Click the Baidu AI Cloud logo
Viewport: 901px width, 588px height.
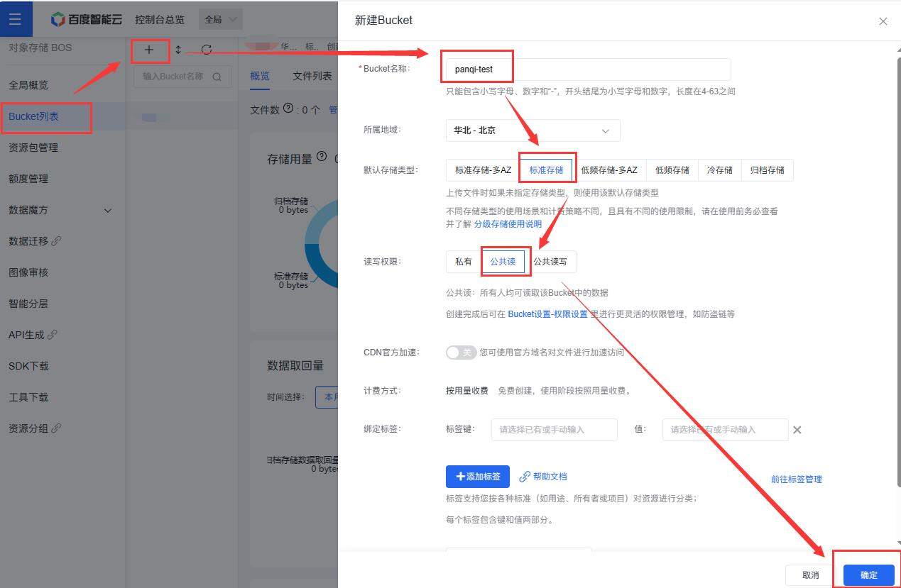pos(87,19)
